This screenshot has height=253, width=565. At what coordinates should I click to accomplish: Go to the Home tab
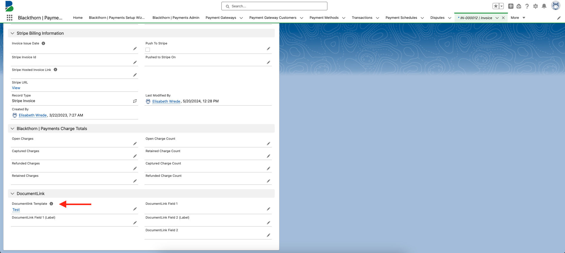click(x=78, y=18)
